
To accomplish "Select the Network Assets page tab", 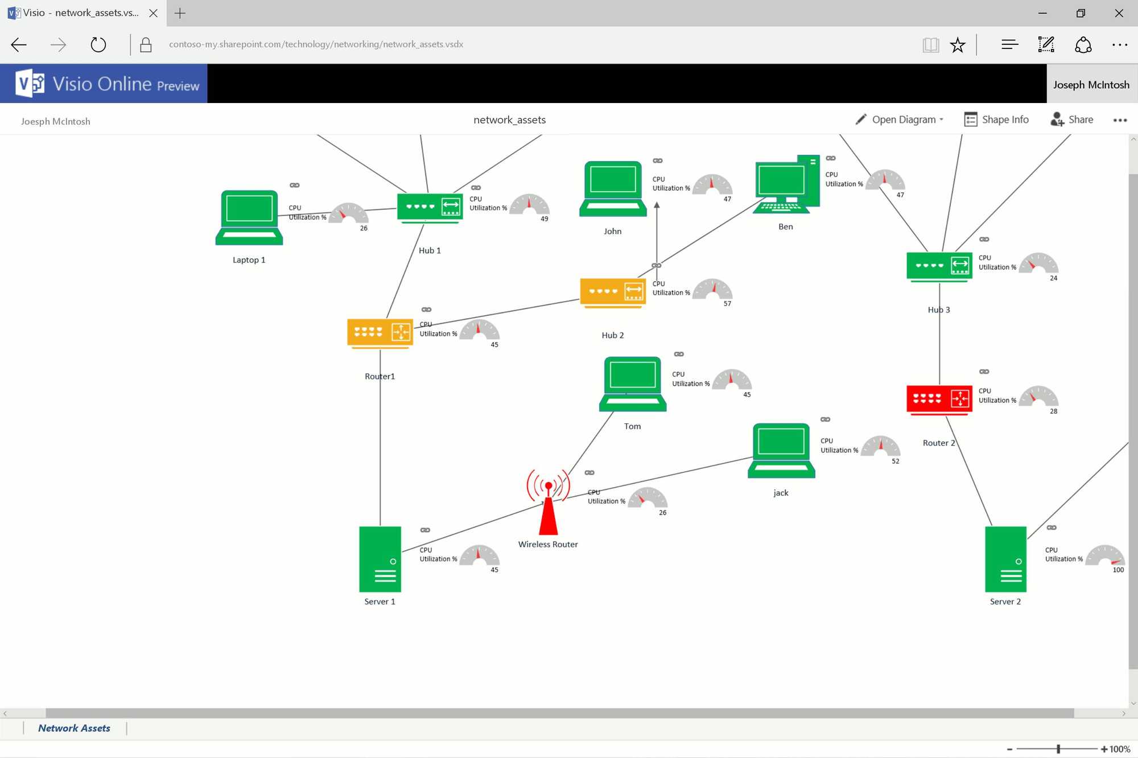I will coord(74,728).
